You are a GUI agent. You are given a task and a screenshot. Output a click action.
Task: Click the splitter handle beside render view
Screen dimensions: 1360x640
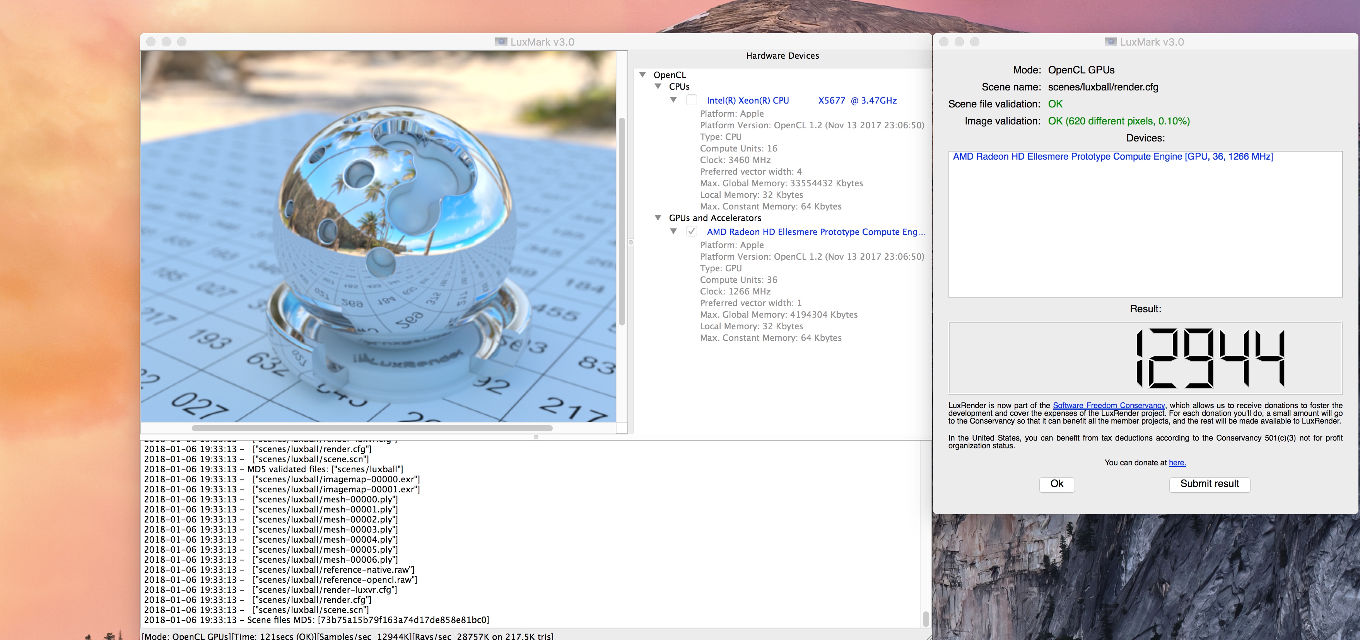tap(630, 242)
